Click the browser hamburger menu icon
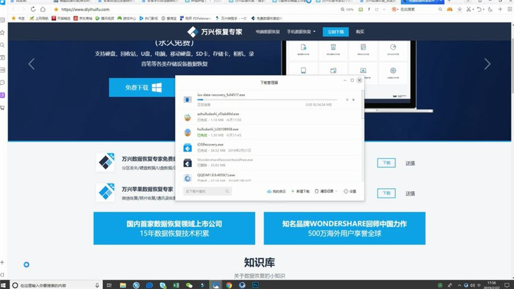Image resolution: width=514 pixels, height=289 pixels. tap(510, 9)
